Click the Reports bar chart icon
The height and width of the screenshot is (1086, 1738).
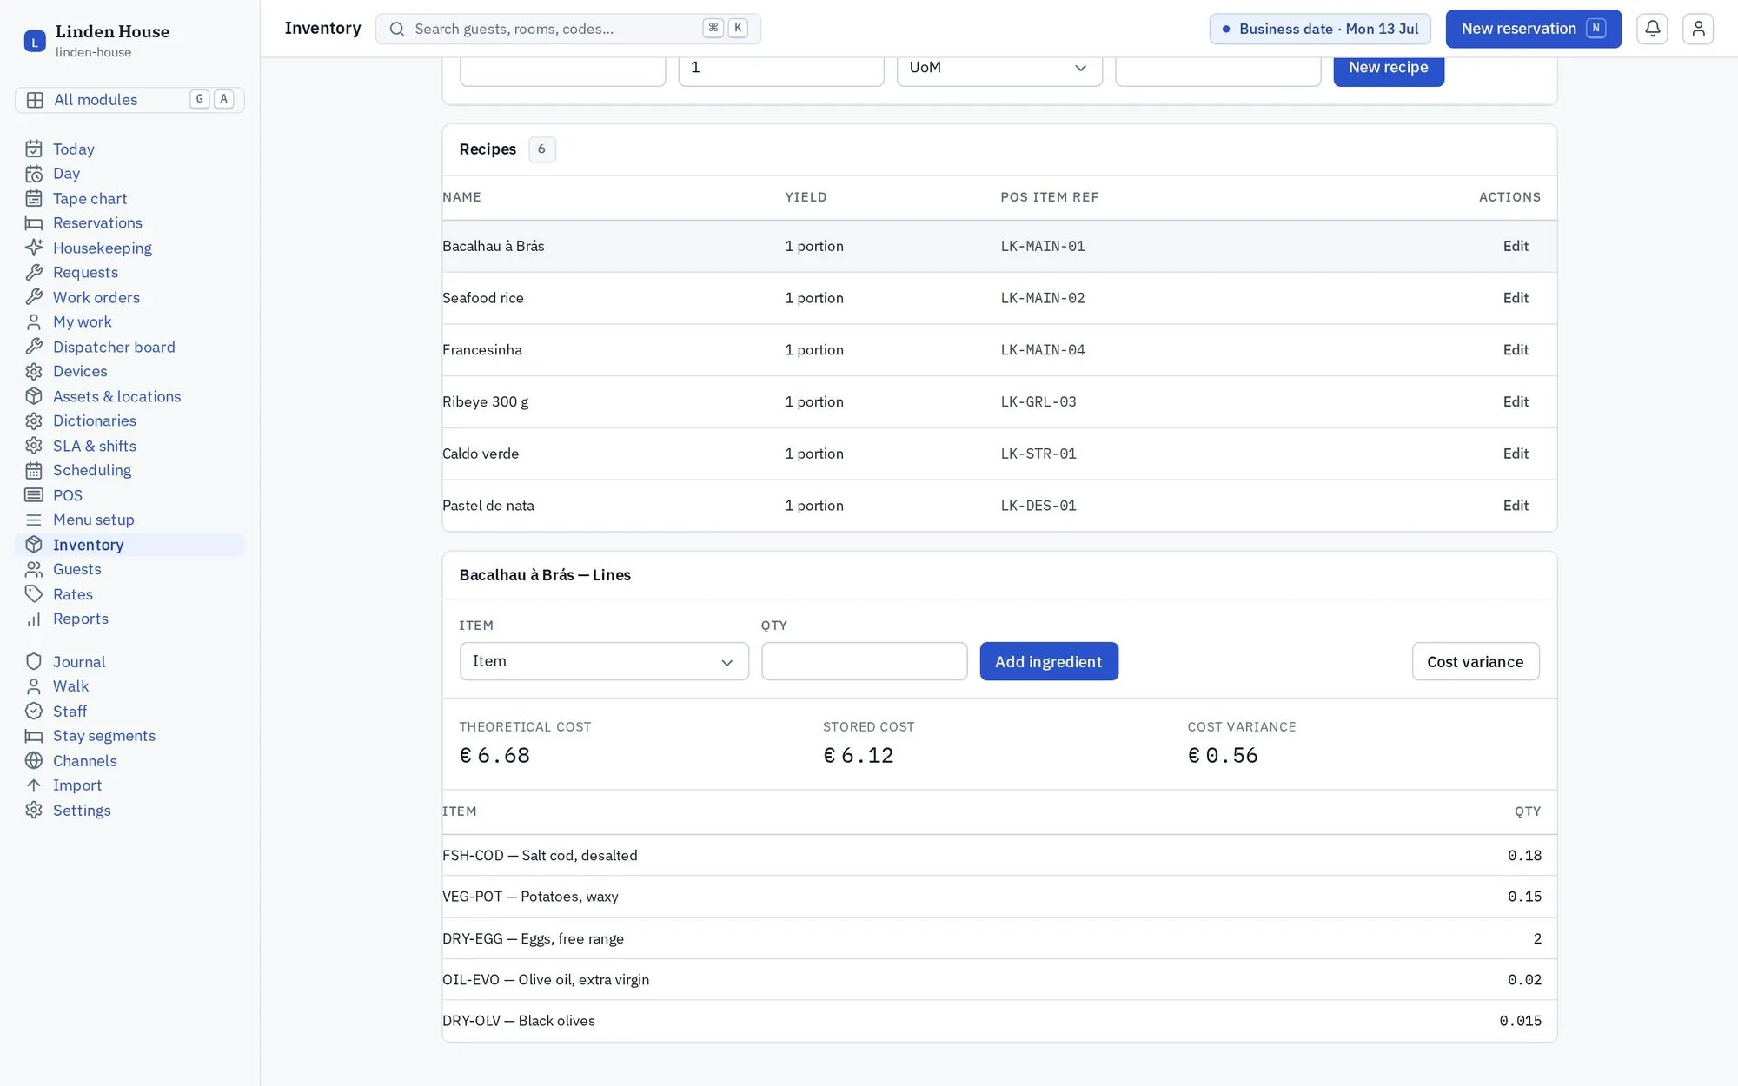pyautogui.click(x=34, y=619)
